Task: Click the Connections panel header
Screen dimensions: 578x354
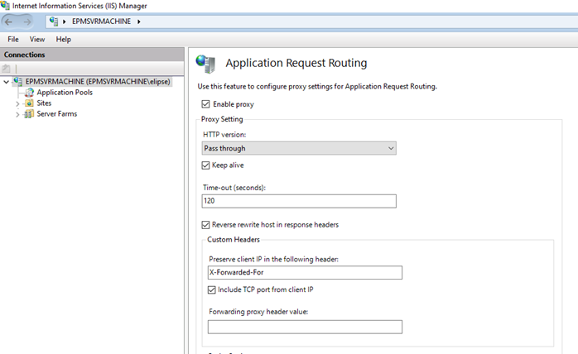Action: click(x=92, y=55)
